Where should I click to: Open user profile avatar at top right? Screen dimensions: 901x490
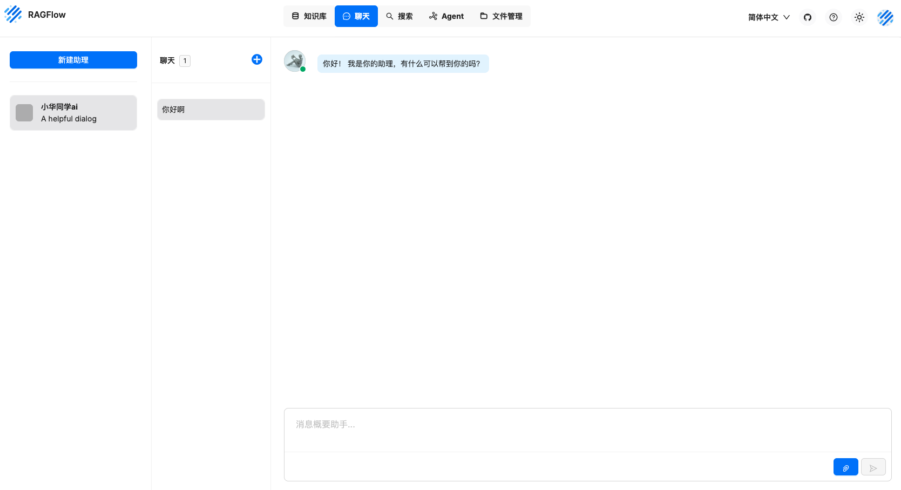click(885, 17)
